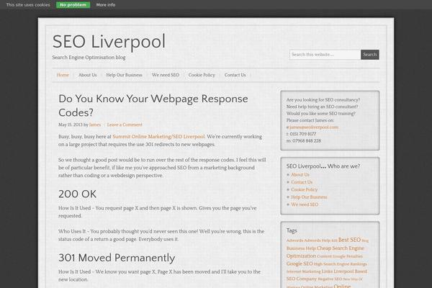
Task: Accept cookies with the No problem button
Action: (73, 5)
